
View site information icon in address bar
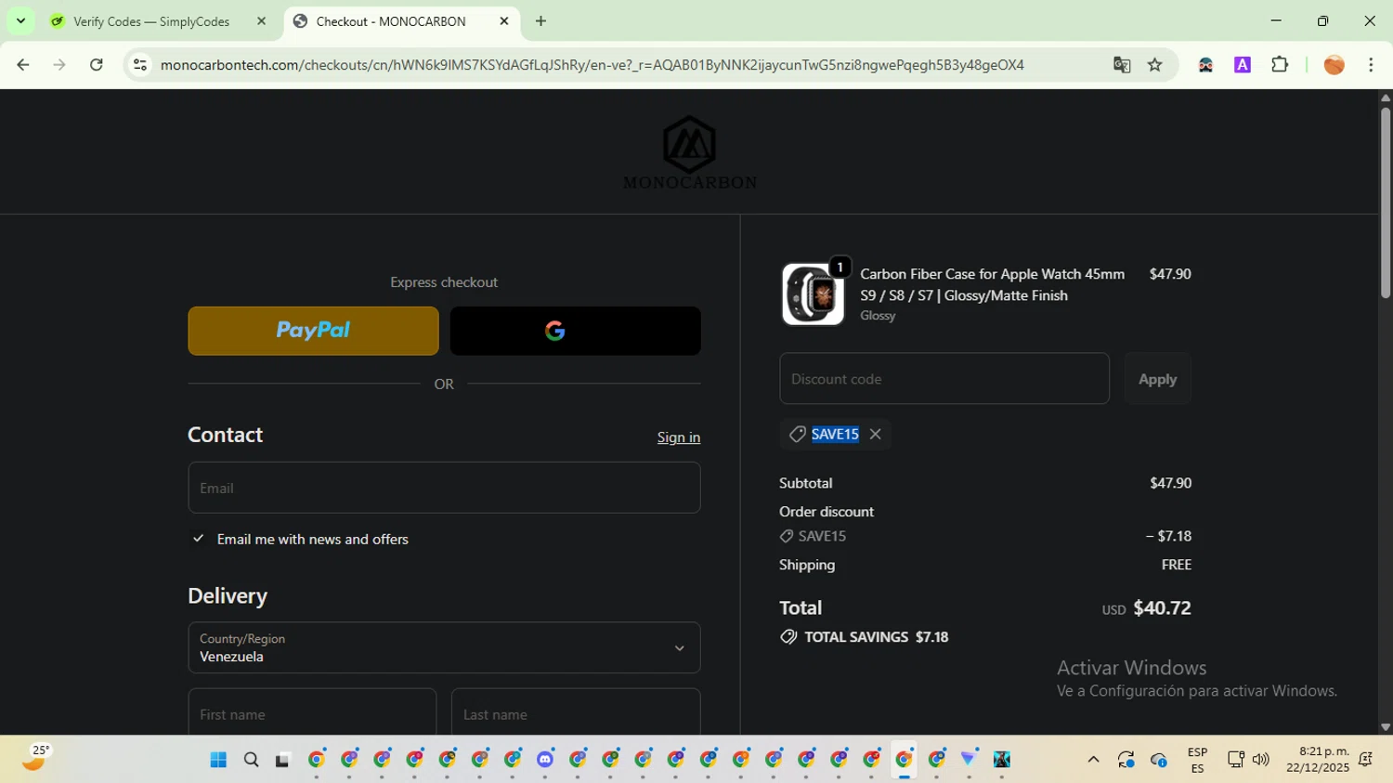coord(140,65)
